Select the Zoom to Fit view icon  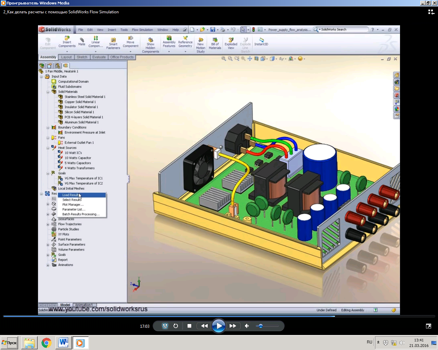[x=223, y=59]
